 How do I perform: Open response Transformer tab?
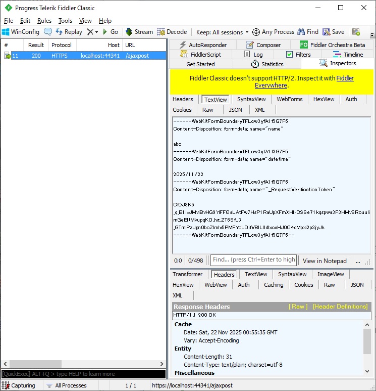(188, 274)
